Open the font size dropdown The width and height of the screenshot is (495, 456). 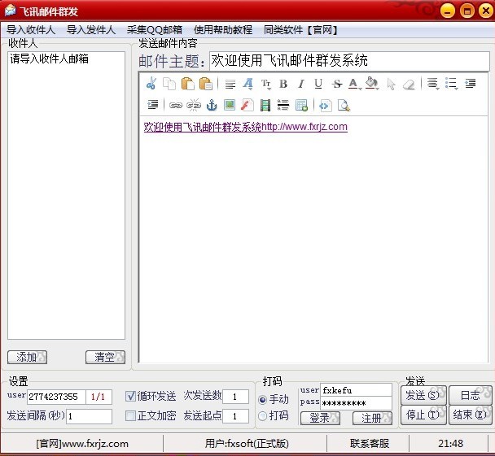(x=266, y=84)
